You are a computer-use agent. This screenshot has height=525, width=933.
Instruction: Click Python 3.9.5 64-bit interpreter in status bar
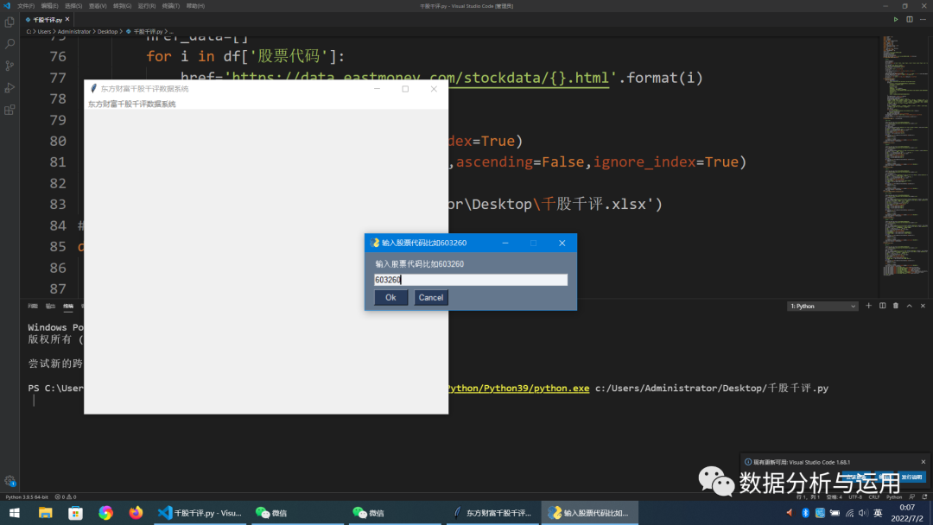coord(27,497)
